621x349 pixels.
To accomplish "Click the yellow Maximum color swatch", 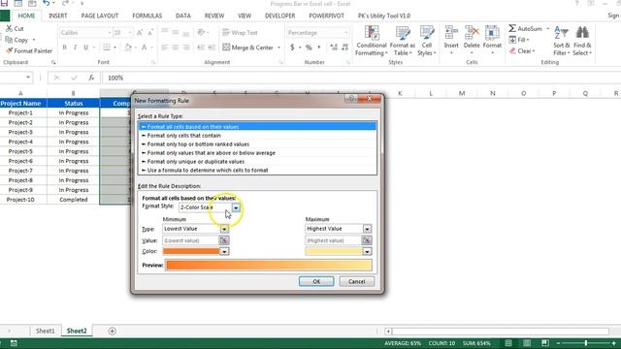I will (334, 251).
